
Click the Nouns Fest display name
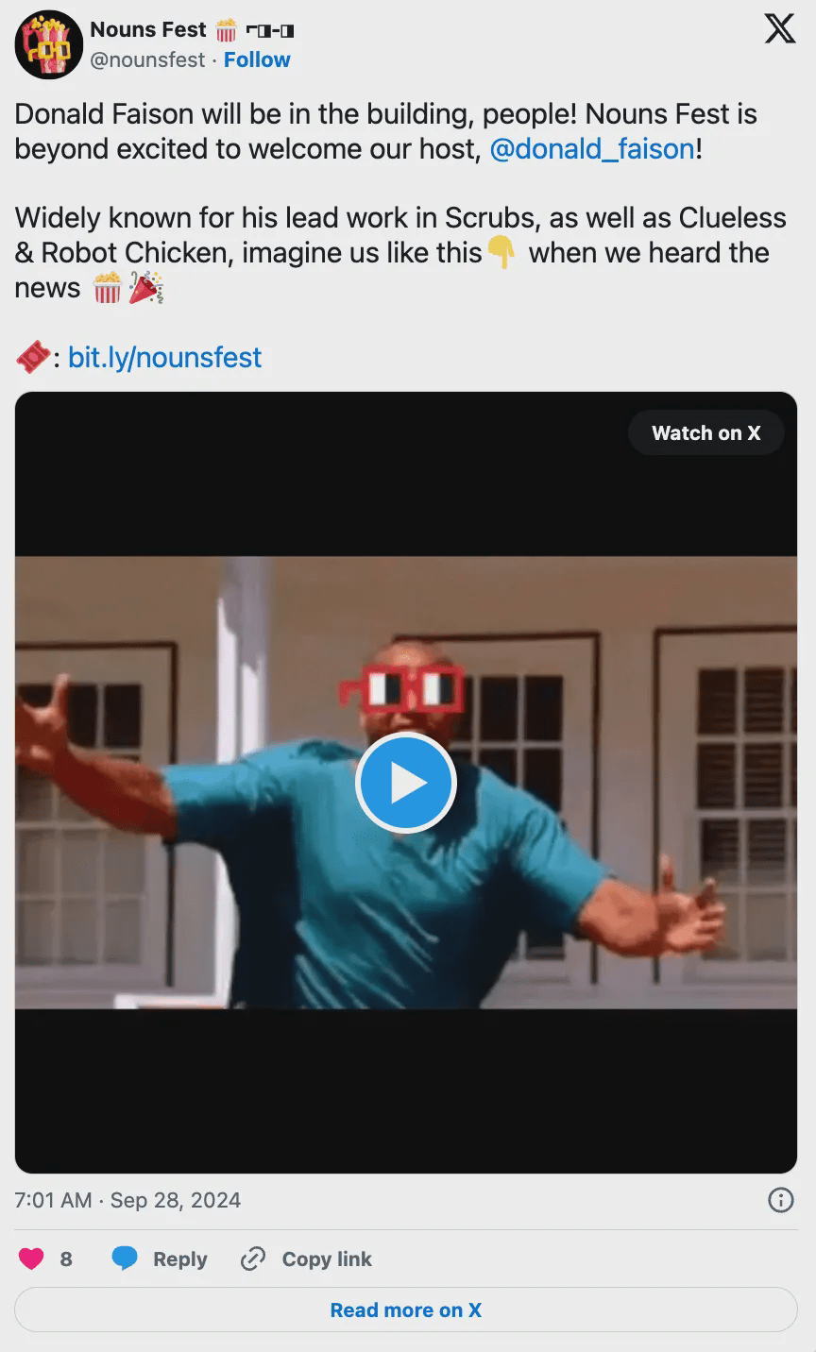point(147,29)
